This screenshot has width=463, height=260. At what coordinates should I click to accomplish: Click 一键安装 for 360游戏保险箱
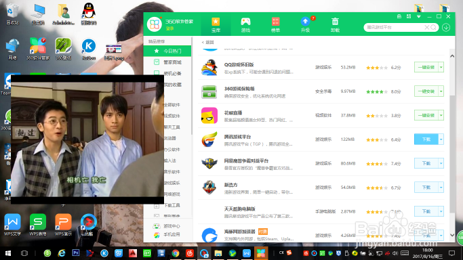pyautogui.click(x=426, y=91)
